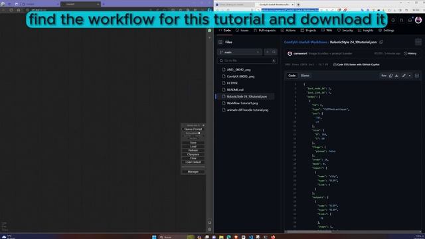Screen dimensions: 425x239
Task: Open the Security tab
Action: point(345,31)
